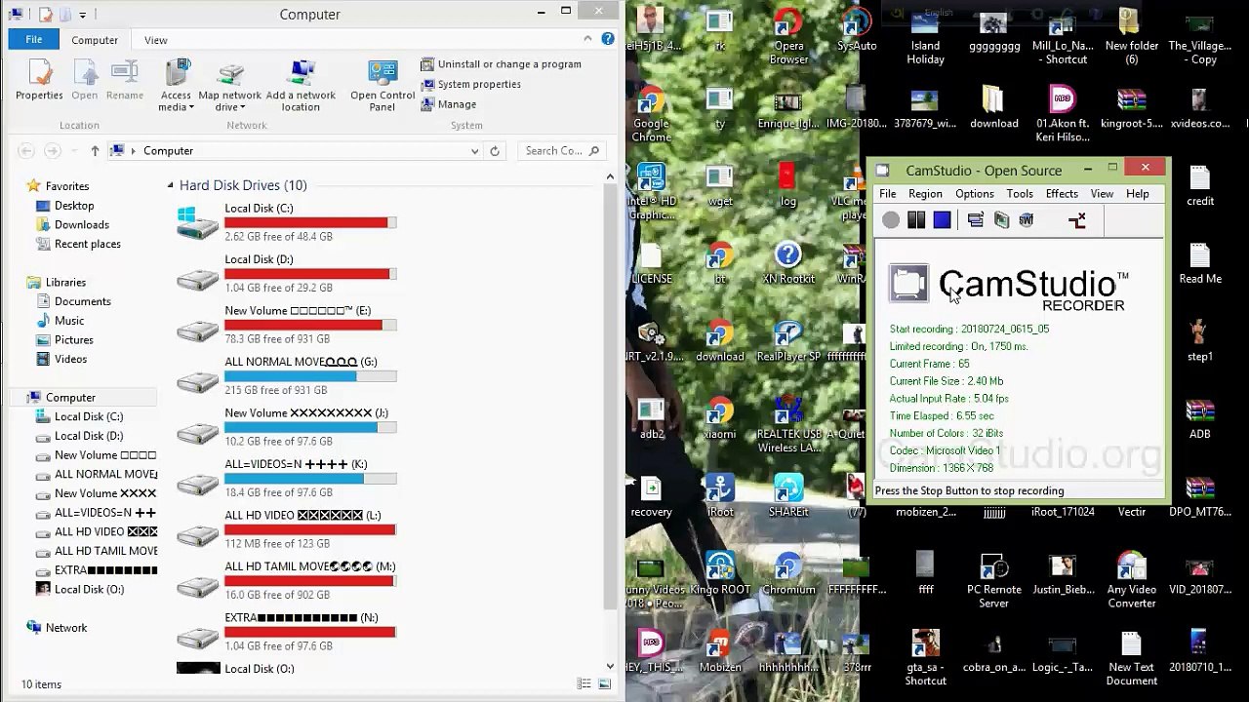Click the Opera Browser desktop shortcut
This screenshot has width=1249, height=702.
tap(788, 37)
